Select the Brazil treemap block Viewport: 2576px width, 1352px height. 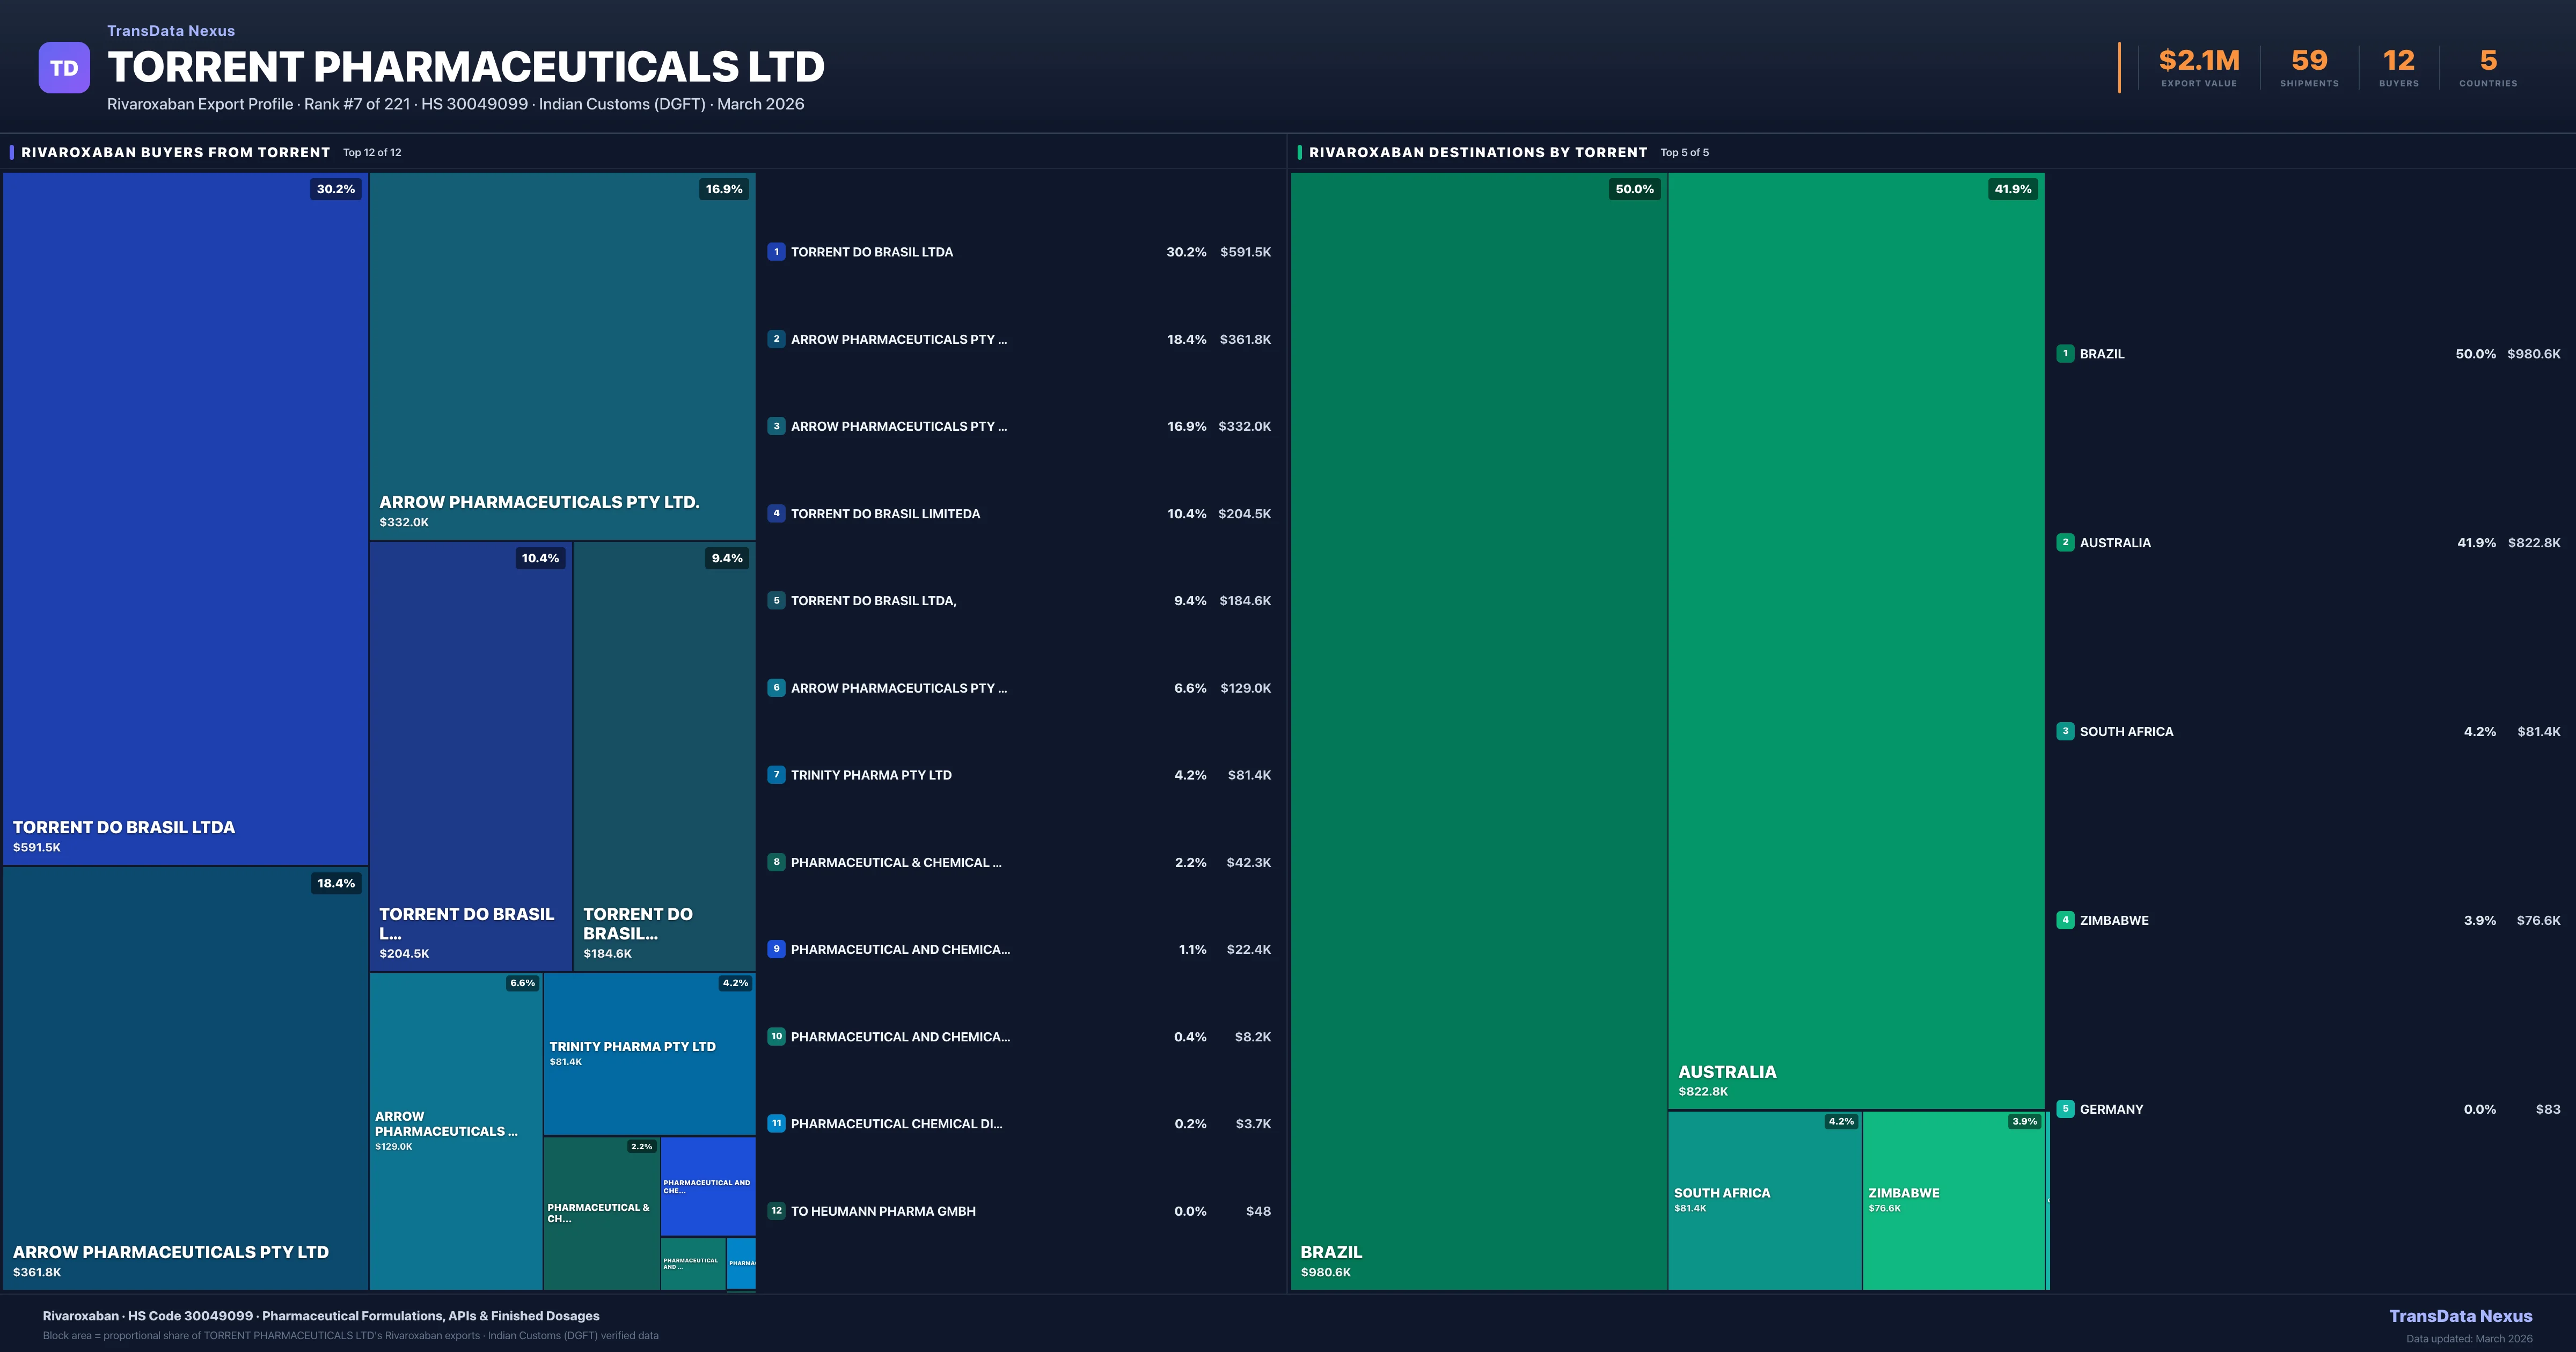tap(1478, 730)
